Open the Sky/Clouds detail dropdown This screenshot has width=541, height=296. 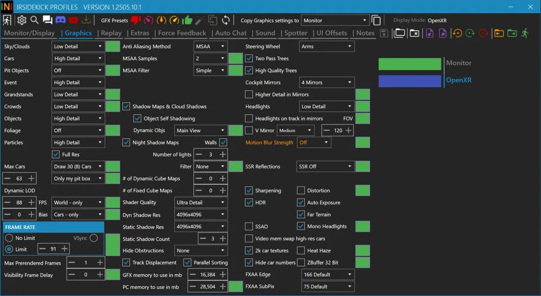pos(78,46)
